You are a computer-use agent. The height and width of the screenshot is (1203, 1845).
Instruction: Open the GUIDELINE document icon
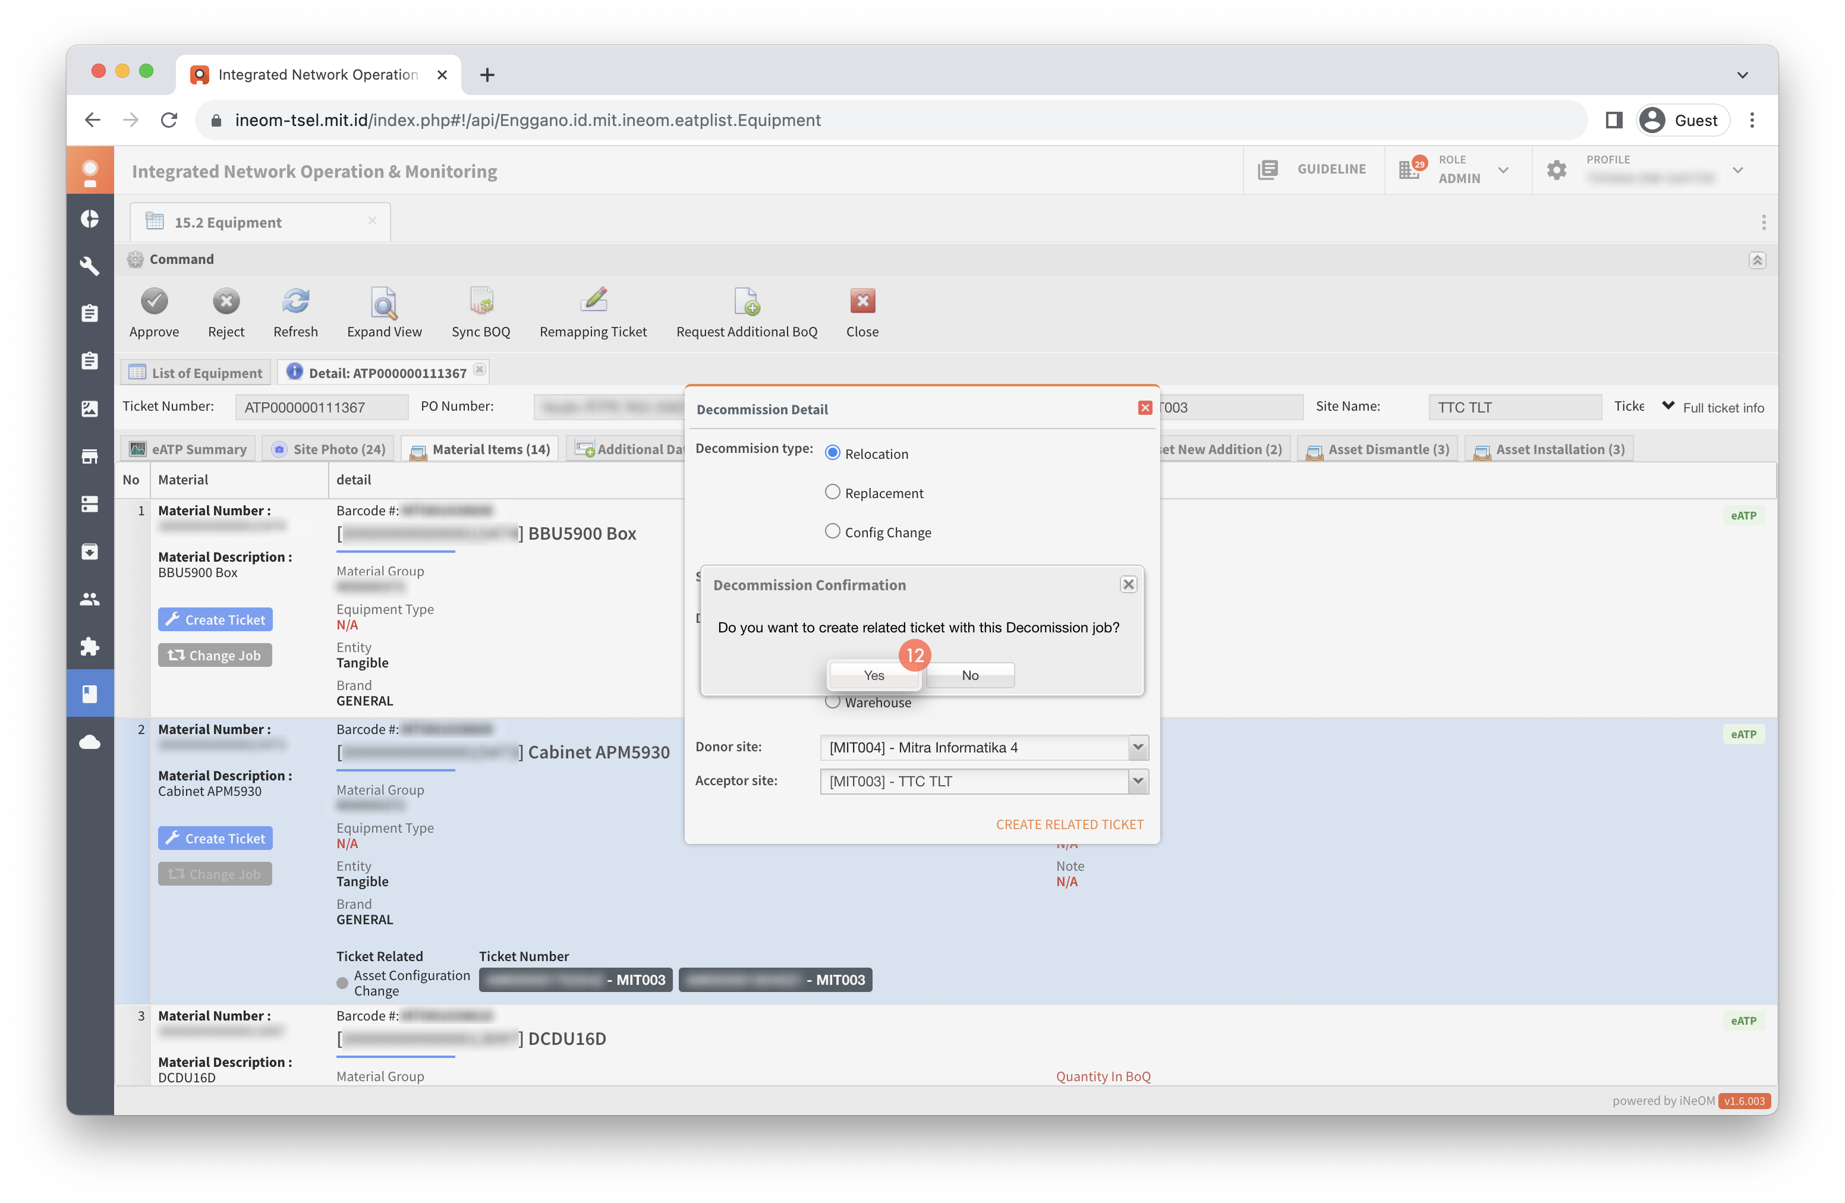(x=1267, y=170)
